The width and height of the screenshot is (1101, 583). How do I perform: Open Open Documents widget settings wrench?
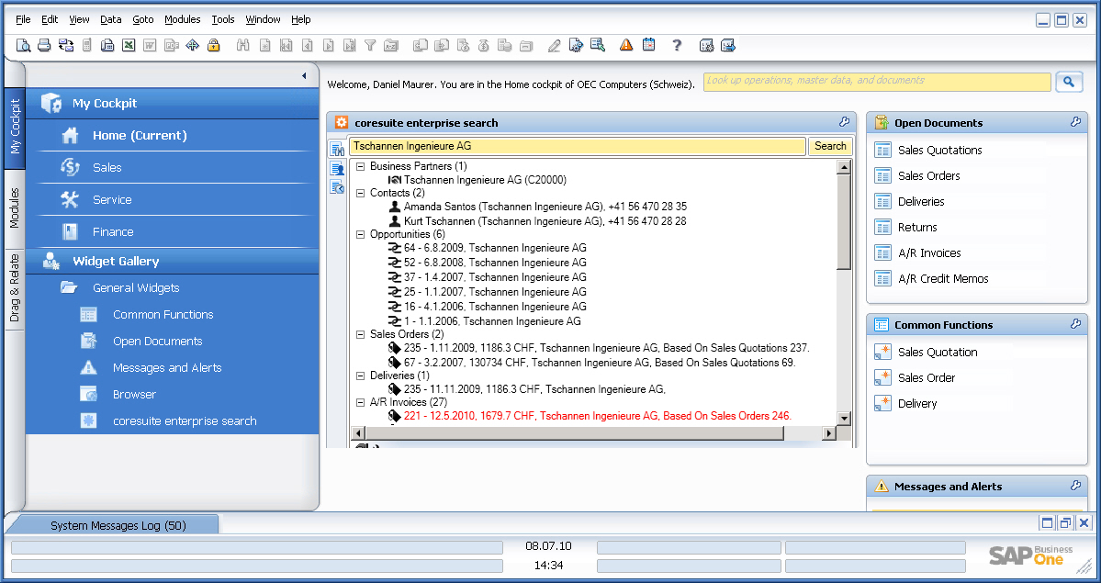pos(1075,121)
